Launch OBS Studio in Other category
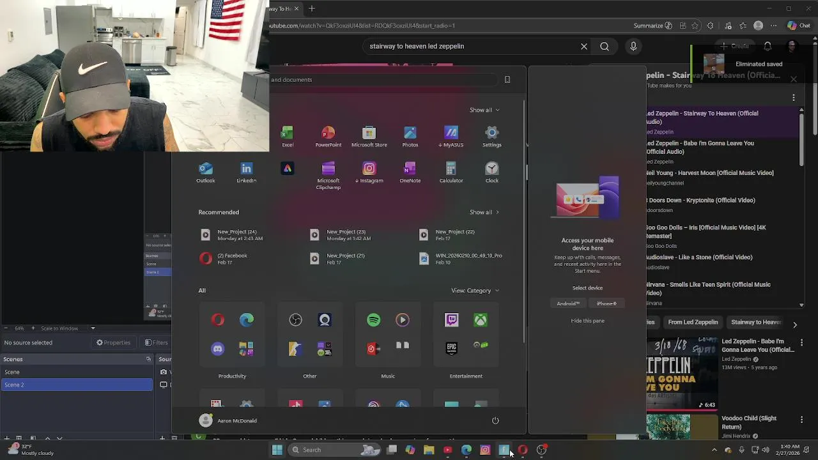 pos(296,320)
